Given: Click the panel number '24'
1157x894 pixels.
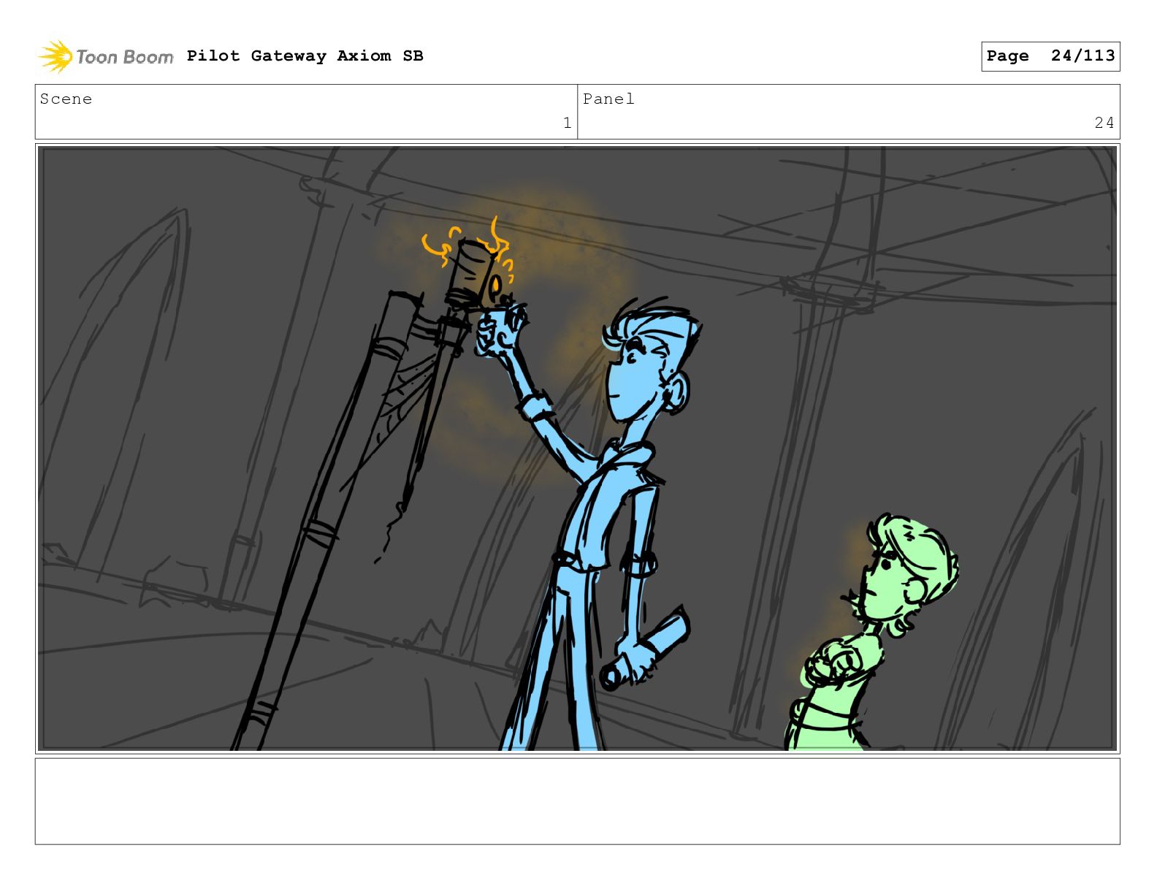Looking at the screenshot, I should [x=1104, y=123].
